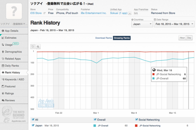The width and height of the screenshot is (196, 130).
Task: Click the App Franchise N/A value
Action: [136, 13]
